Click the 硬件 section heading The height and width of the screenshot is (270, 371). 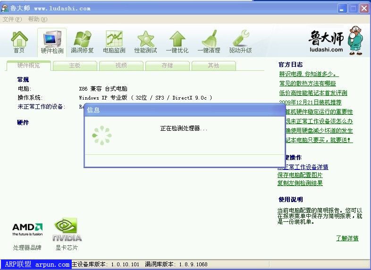(23, 123)
